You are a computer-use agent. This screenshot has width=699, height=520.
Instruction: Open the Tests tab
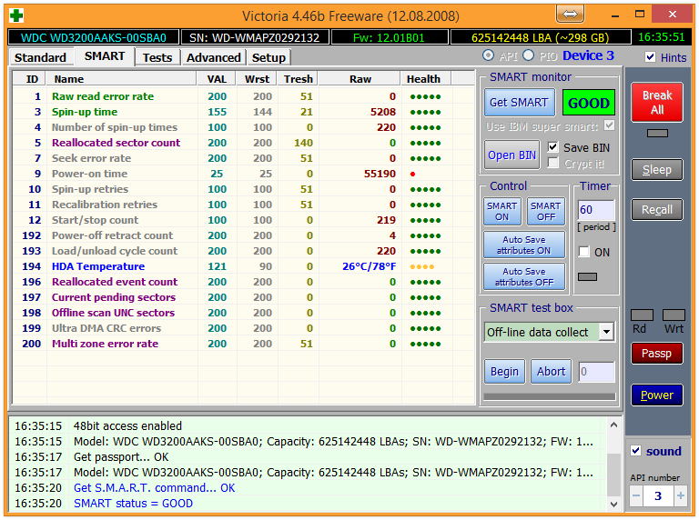(157, 57)
